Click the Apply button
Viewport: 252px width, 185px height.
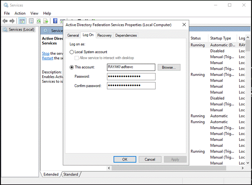175,159
